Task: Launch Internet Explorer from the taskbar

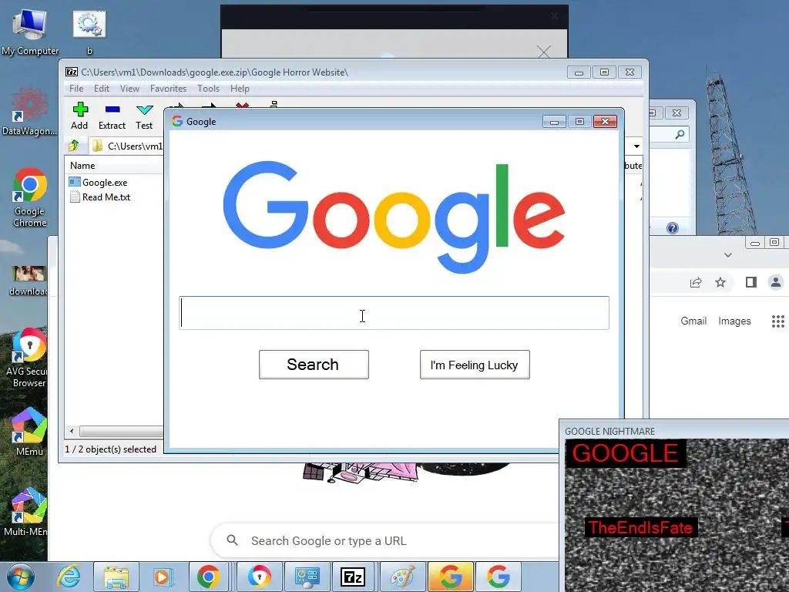Action: pos(69,577)
